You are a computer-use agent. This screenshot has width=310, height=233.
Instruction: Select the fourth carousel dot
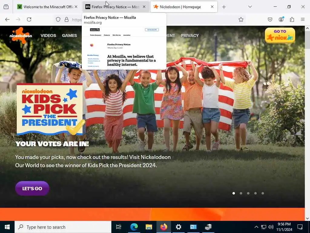[x=256, y=193]
